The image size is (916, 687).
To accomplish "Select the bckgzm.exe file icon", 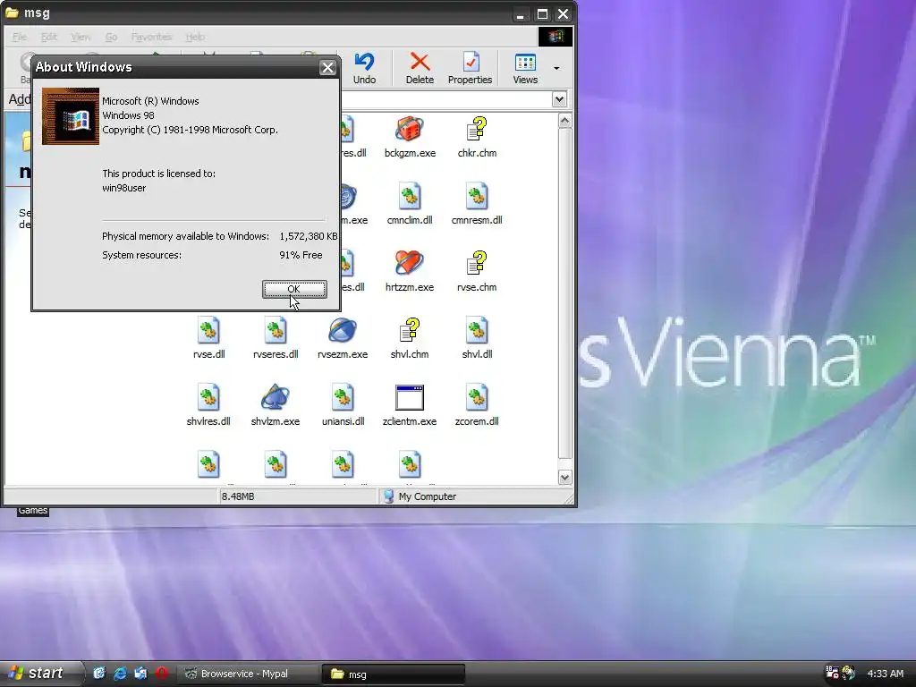I will [x=410, y=137].
